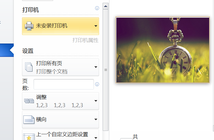This screenshot has width=214, height=140.
Task: Click the page range info icon
Action: (97, 84)
